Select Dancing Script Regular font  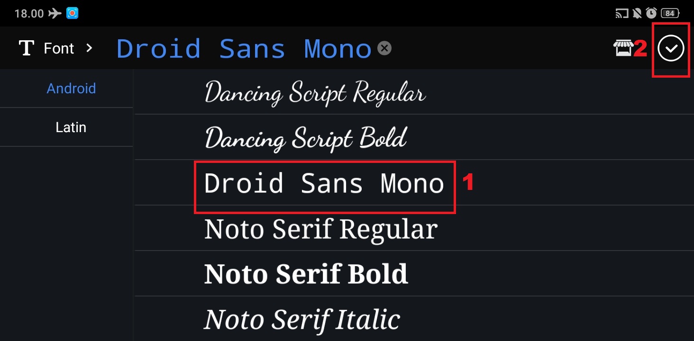pos(315,92)
